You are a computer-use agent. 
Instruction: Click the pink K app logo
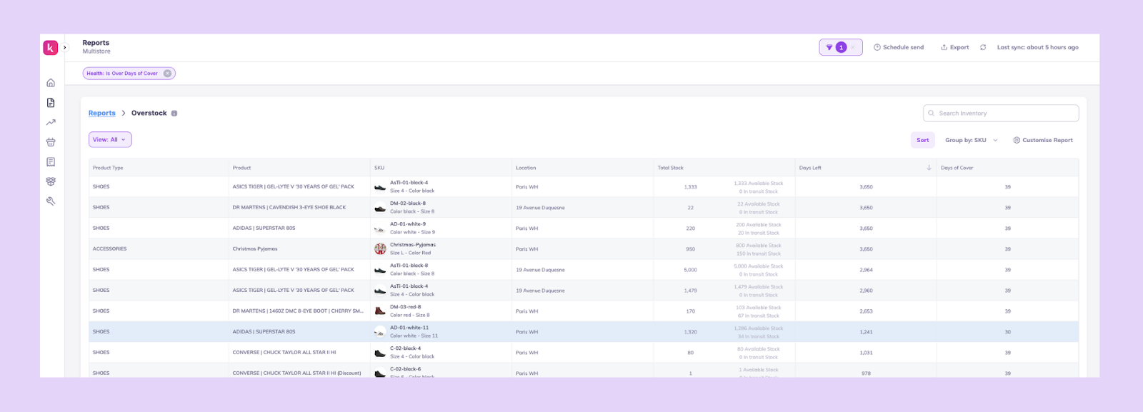pyautogui.click(x=50, y=48)
